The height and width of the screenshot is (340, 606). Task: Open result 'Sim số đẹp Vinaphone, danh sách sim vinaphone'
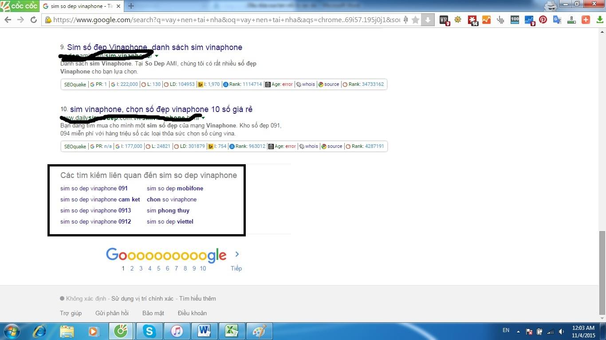point(155,47)
